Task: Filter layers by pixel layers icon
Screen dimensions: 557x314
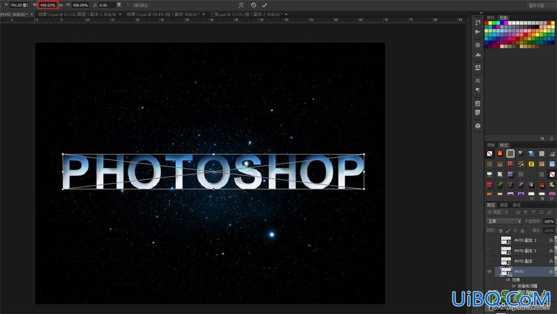Action: pos(518,212)
